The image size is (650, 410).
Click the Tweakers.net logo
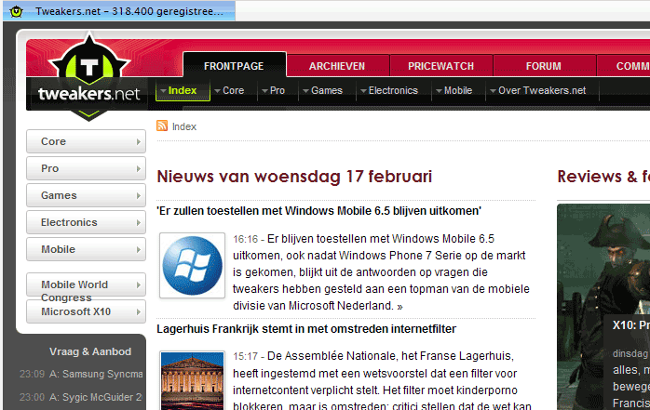point(88,77)
